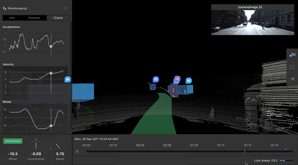Click the timeline playhead marker
The image size is (298, 165).
[245, 151]
